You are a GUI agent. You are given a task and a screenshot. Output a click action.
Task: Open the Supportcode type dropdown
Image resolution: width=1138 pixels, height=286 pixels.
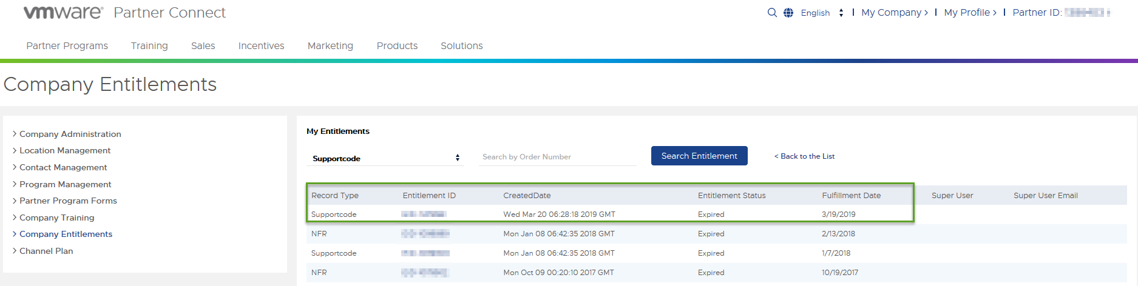coord(385,158)
